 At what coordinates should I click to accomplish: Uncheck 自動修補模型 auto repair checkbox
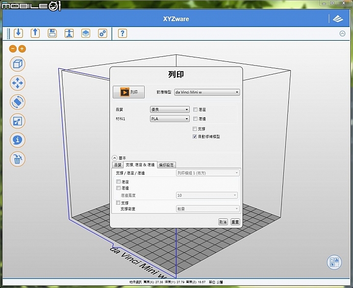coord(195,136)
